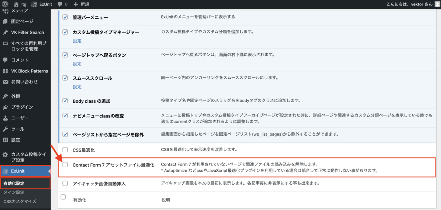
Task: Click the ExUnit icon in the admin bar
Action: (34, 4)
